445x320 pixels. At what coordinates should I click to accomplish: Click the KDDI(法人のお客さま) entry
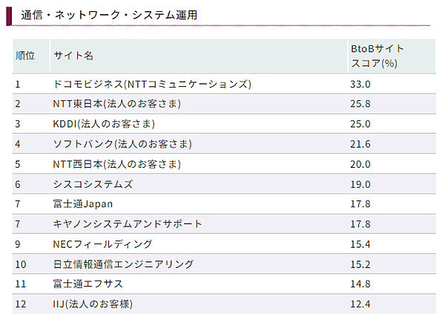(x=104, y=124)
